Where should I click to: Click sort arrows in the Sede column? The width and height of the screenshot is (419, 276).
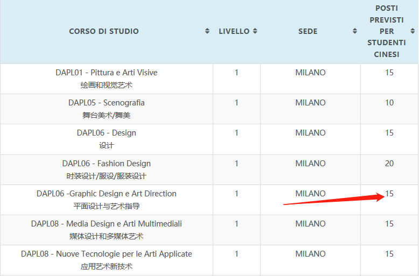click(355, 31)
